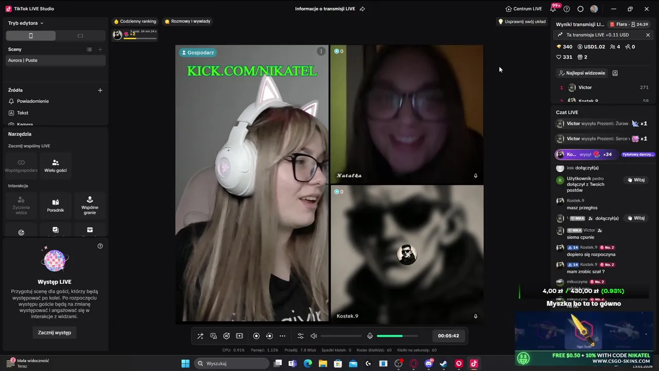
Task: Open the Codzienny ranking tab
Action: [135, 22]
